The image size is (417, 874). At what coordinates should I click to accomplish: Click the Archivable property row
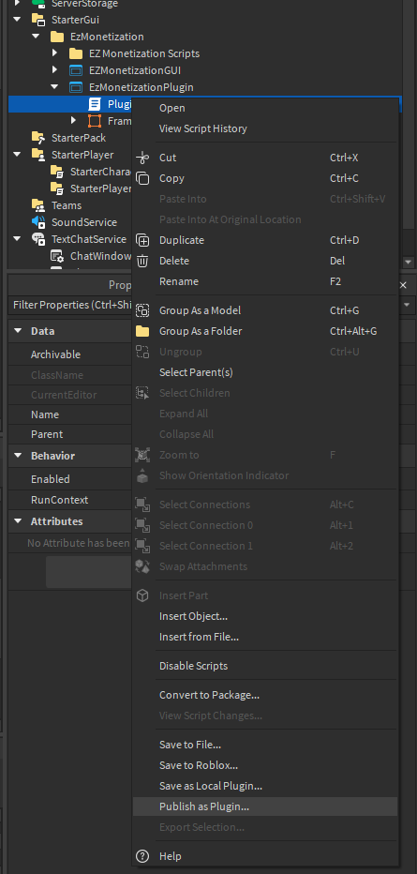tap(70, 354)
